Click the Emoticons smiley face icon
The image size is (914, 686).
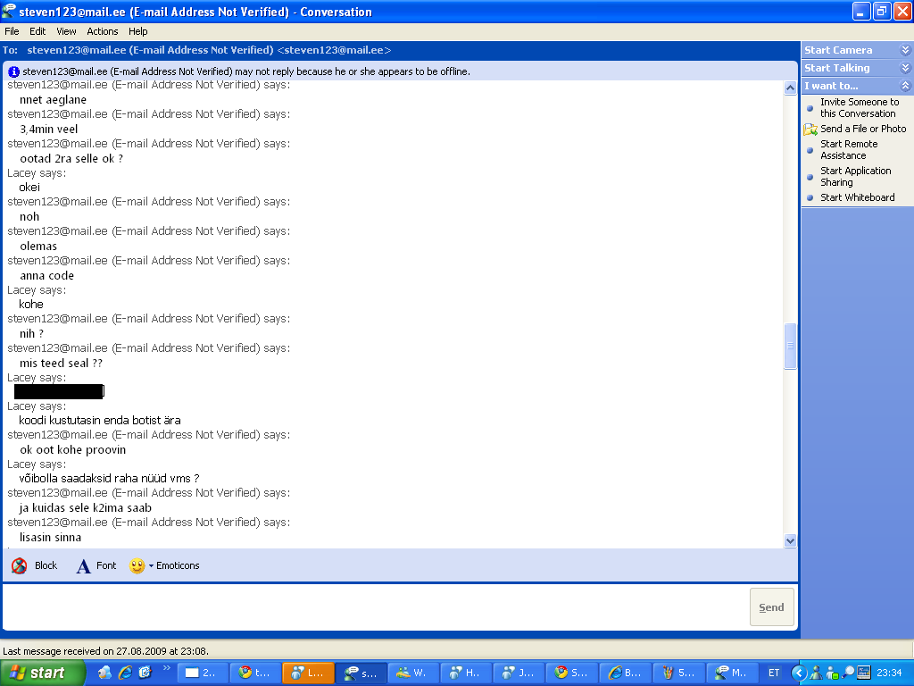click(x=137, y=565)
